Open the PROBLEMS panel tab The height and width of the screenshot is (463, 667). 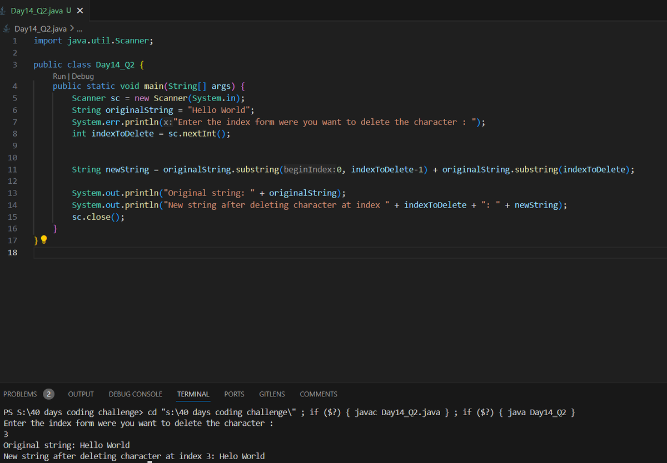pos(20,394)
